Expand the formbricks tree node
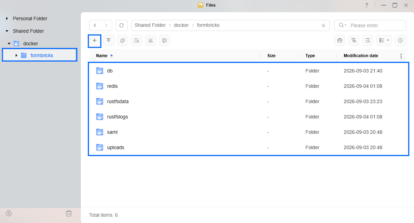The width and height of the screenshot is (414, 223). tap(16, 55)
